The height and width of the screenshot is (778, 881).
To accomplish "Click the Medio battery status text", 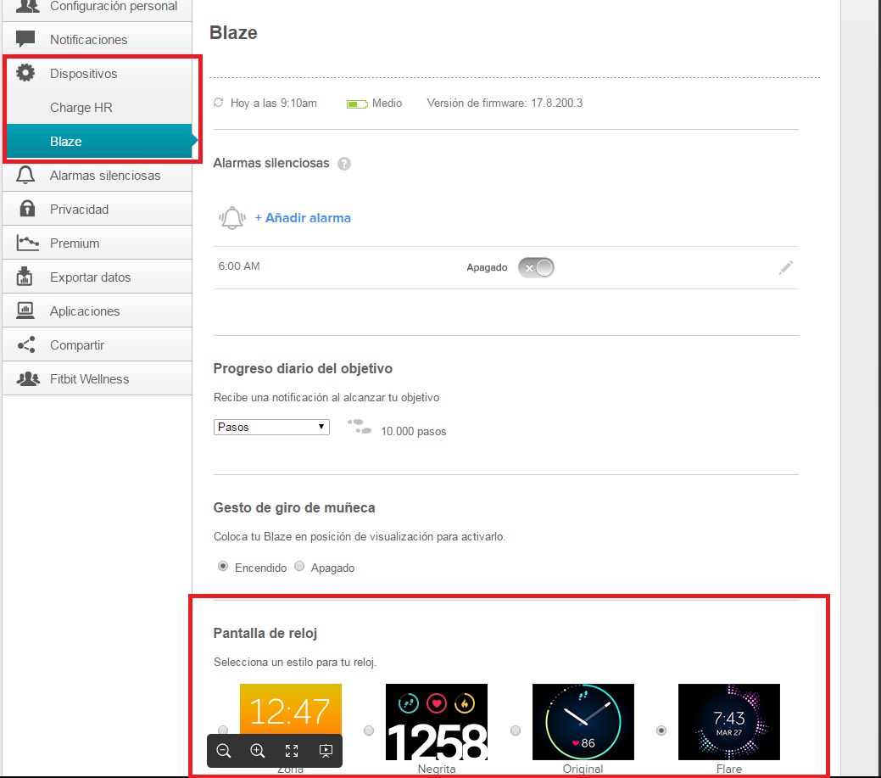I will [388, 103].
